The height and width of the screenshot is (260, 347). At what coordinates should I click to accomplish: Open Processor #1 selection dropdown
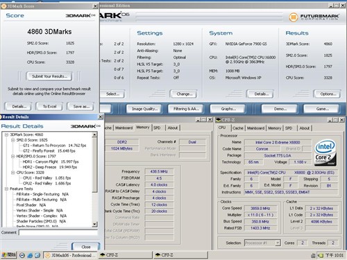coord(278,243)
